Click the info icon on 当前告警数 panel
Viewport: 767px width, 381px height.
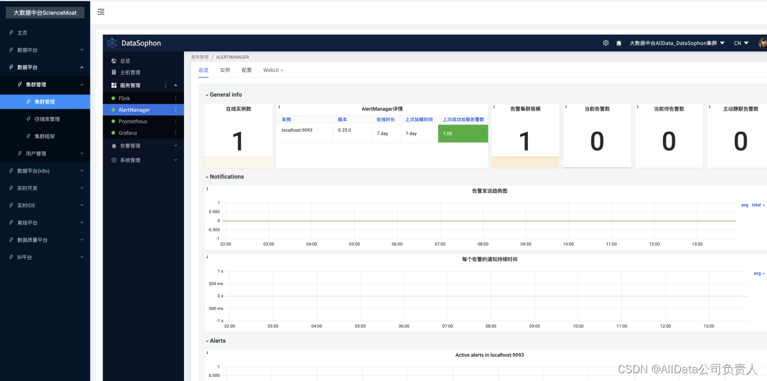(x=566, y=106)
